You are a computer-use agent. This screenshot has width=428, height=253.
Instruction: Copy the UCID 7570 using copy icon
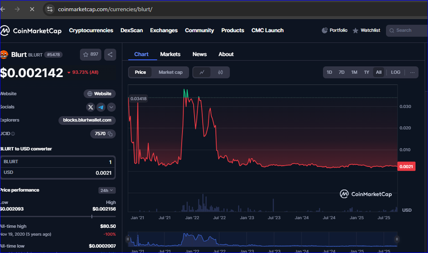pyautogui.click(x=110, y=134)
